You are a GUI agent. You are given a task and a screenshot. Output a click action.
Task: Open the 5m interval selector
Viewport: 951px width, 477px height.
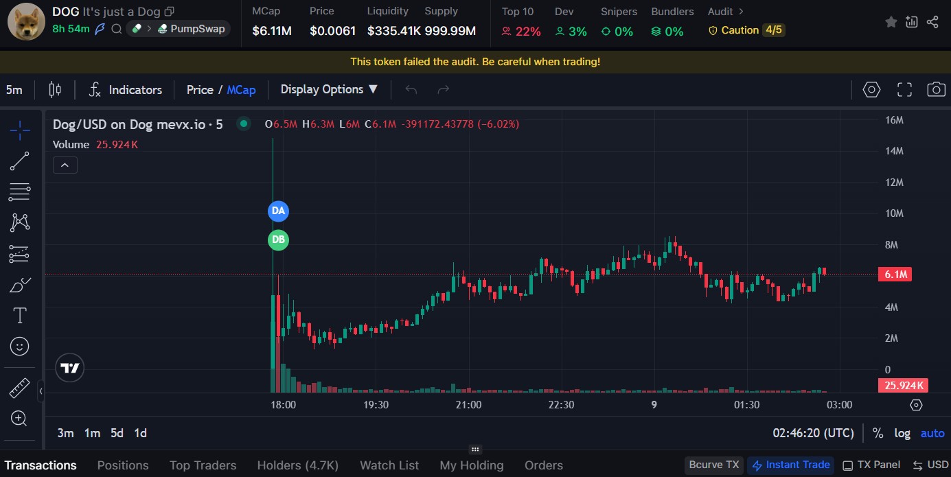tap(14, 90)
